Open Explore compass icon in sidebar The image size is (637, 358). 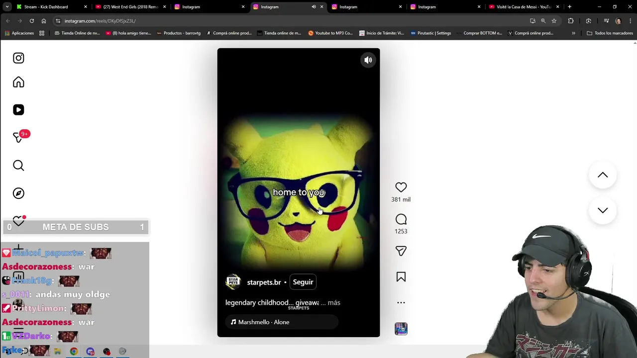(18, 193)
